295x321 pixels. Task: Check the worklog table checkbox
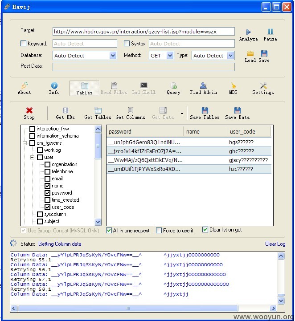pos(40,150)
